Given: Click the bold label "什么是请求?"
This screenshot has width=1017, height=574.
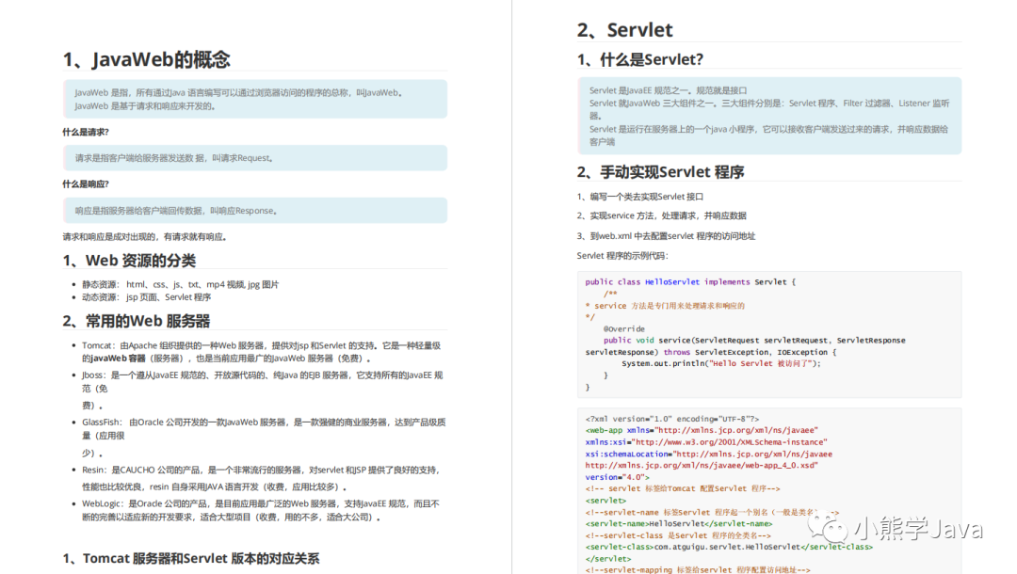Looking at the screenshot, I should pyautogui.click(x=86, y=132).
